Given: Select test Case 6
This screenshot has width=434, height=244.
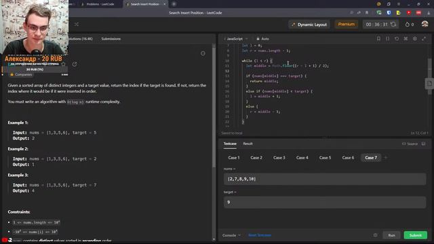Looking at the screenshot, I should click(x=348, y=158).
